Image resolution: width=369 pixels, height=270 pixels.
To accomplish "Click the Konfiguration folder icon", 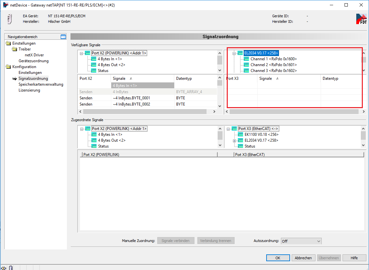I will click(8, 67).
